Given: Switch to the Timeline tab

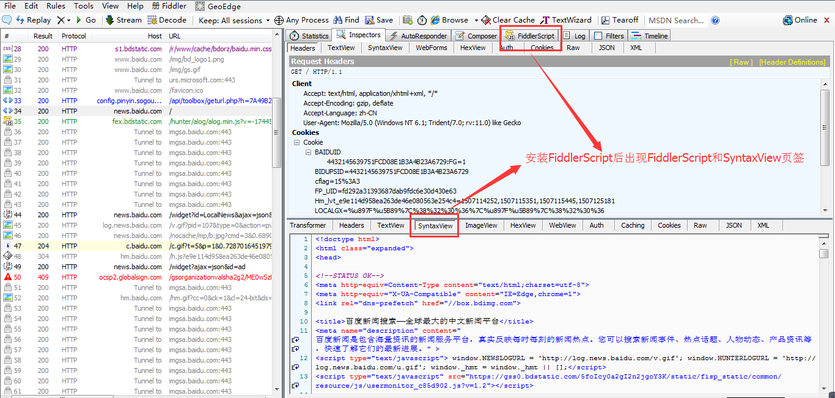Looking at the screenshot, I should (x=650, y=36).
